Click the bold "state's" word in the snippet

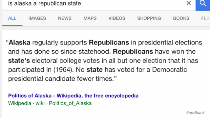[19, 60]
